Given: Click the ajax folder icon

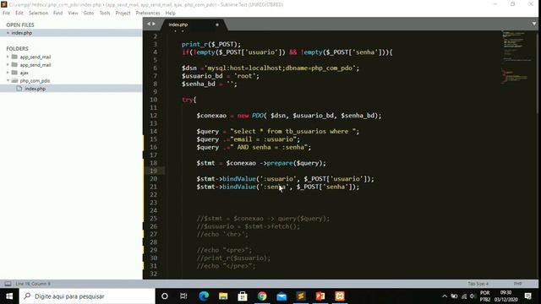Looking at the screenshot, I should click(14, 73).
